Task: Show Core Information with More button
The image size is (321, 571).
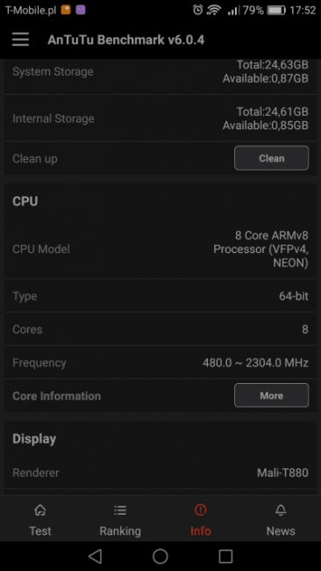Action: (272, 395)
